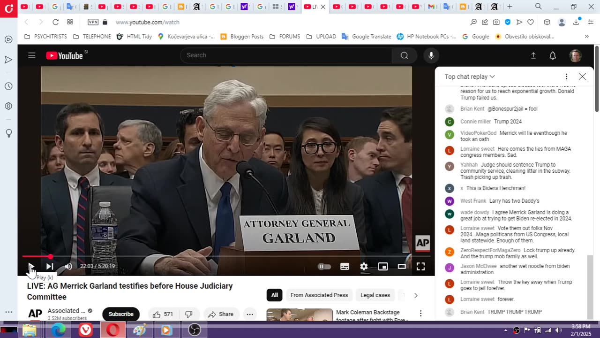Viewport: 600px width, 338px height.
Task: Add page to bookmarks heart icon
Action: click(531, 22)
